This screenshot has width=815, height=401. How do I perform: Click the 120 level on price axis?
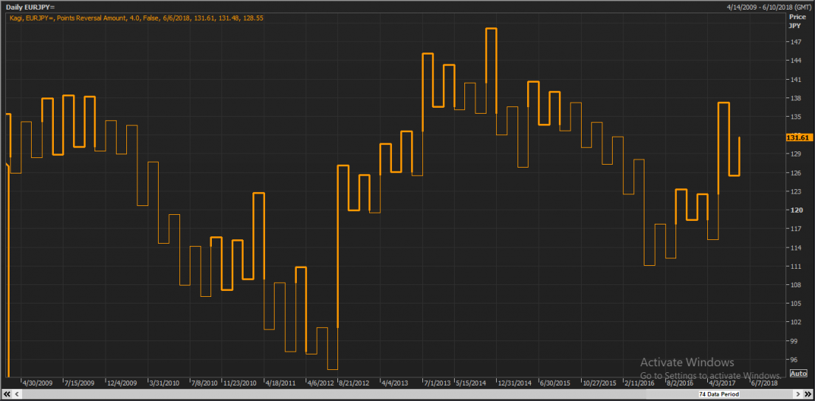tap(796, 210)
